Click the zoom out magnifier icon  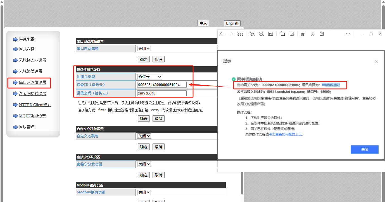tap(261, 34)
